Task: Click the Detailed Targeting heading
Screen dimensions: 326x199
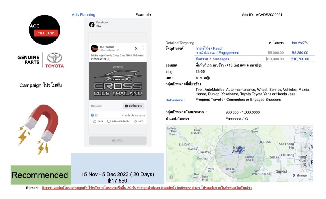Action: [180, 43]
